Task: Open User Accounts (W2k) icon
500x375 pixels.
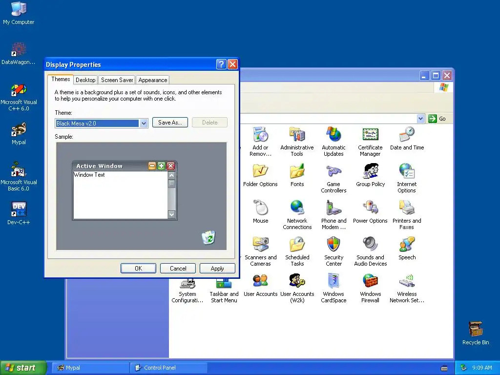Action: coord(297,288)
